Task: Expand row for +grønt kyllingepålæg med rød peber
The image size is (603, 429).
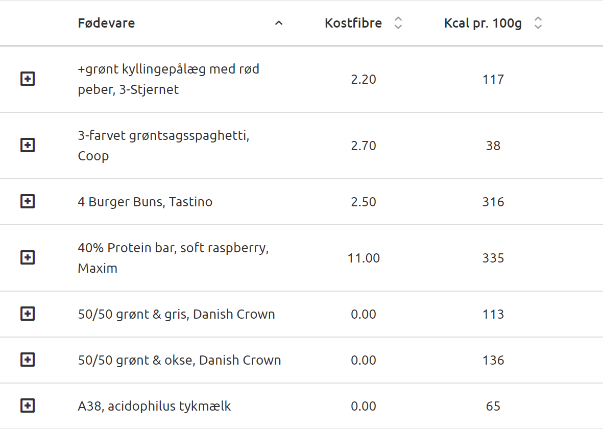Action: (x=28, y=79)
